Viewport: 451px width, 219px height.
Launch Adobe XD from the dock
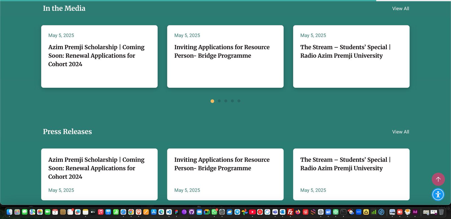pos(415,212)
